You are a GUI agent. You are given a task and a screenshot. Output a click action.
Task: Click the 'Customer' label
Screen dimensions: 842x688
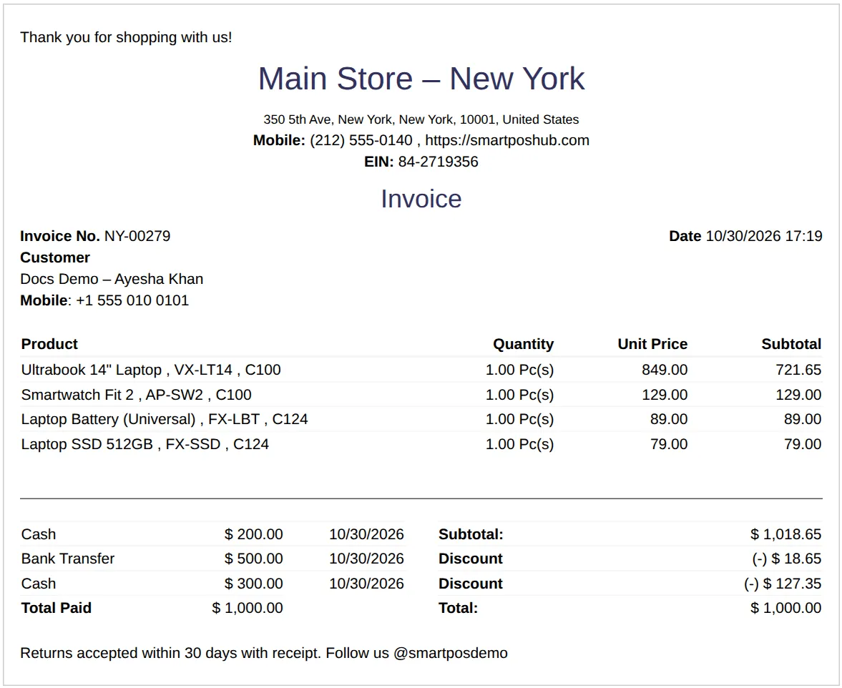coord(55,257)
